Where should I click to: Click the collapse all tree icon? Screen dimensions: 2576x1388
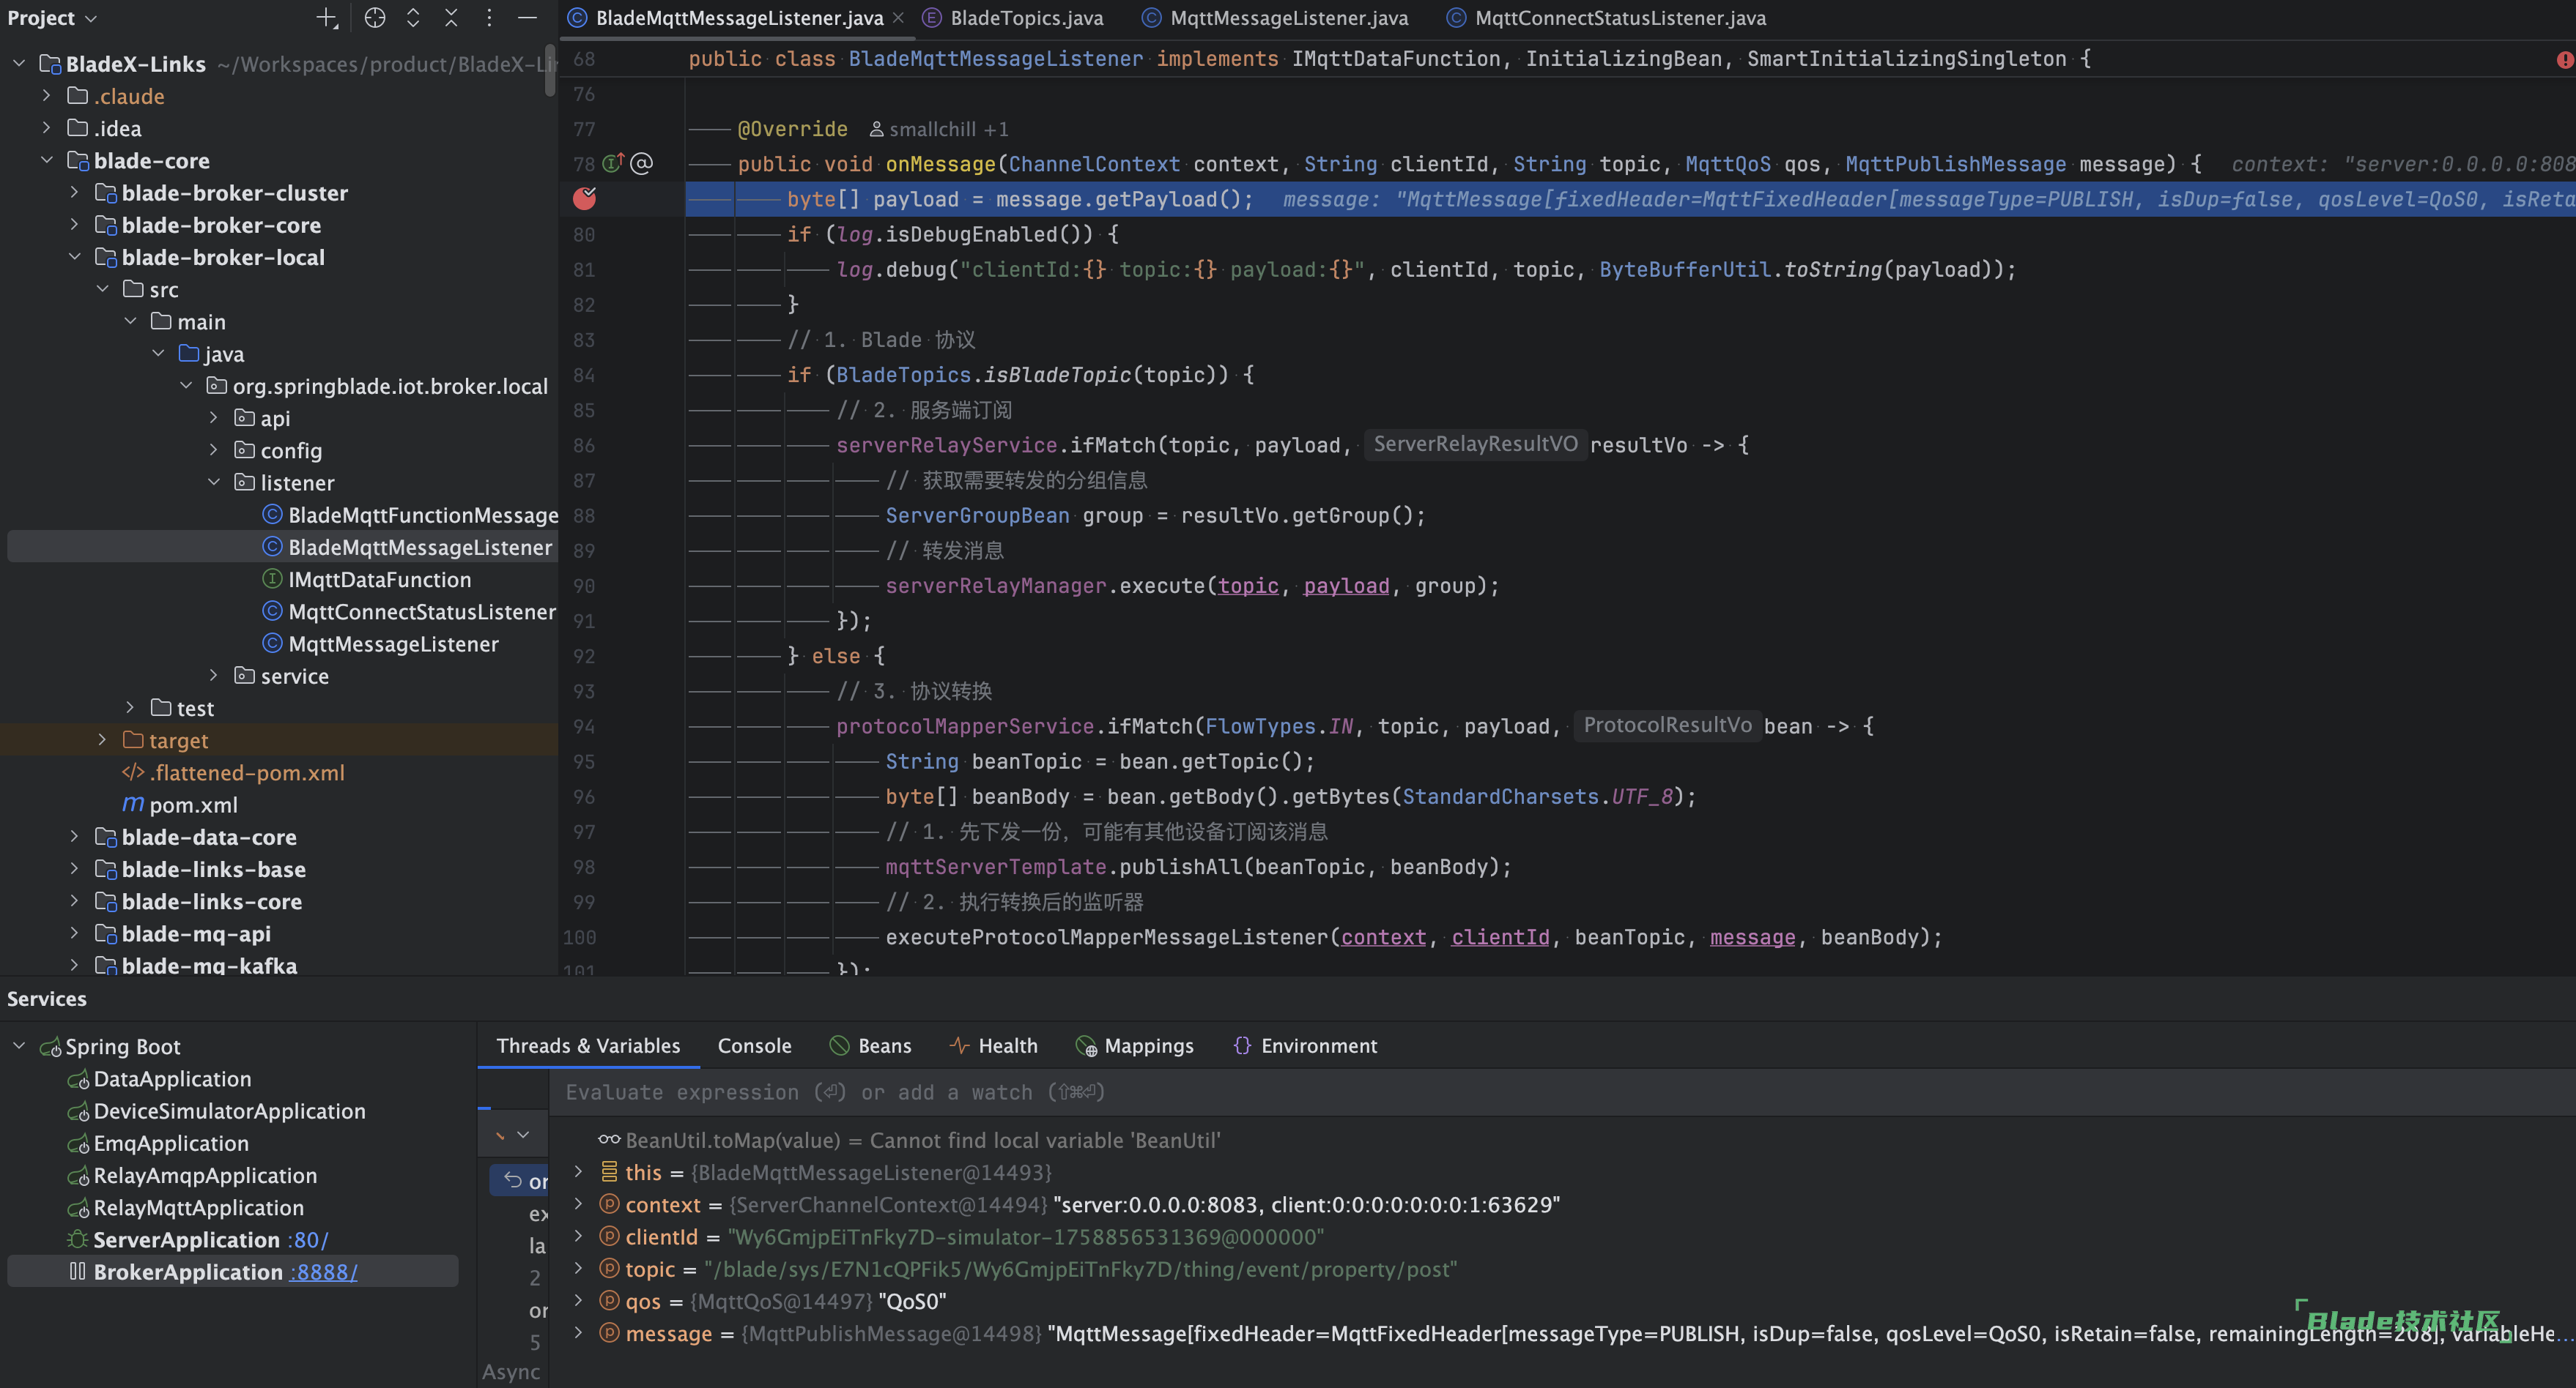point(451,18)
